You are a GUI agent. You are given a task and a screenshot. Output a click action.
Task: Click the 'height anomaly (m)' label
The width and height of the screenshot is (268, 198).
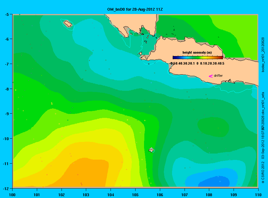click(x=197, y=52)
